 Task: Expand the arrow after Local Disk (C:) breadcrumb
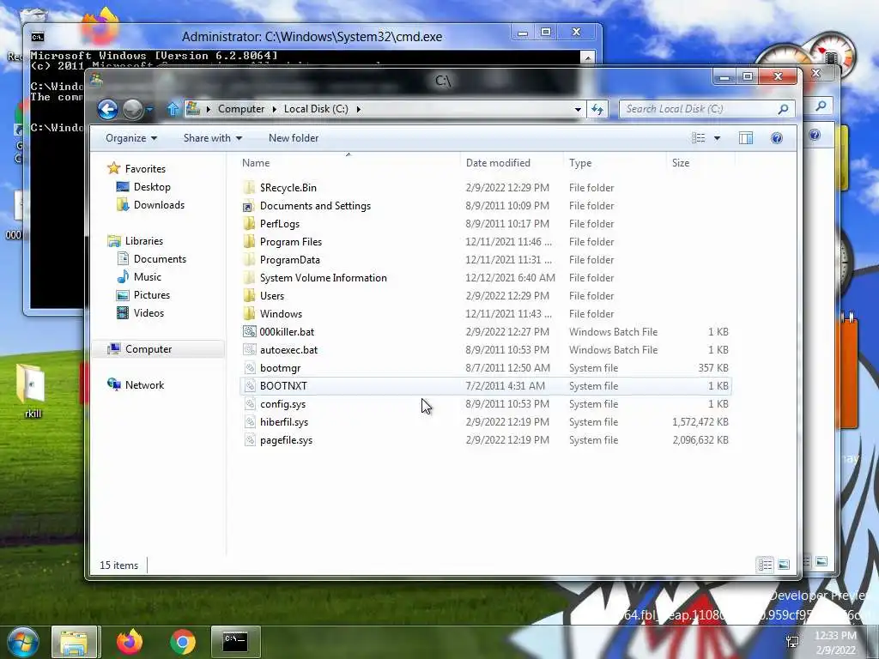click(x=358, y=109)
